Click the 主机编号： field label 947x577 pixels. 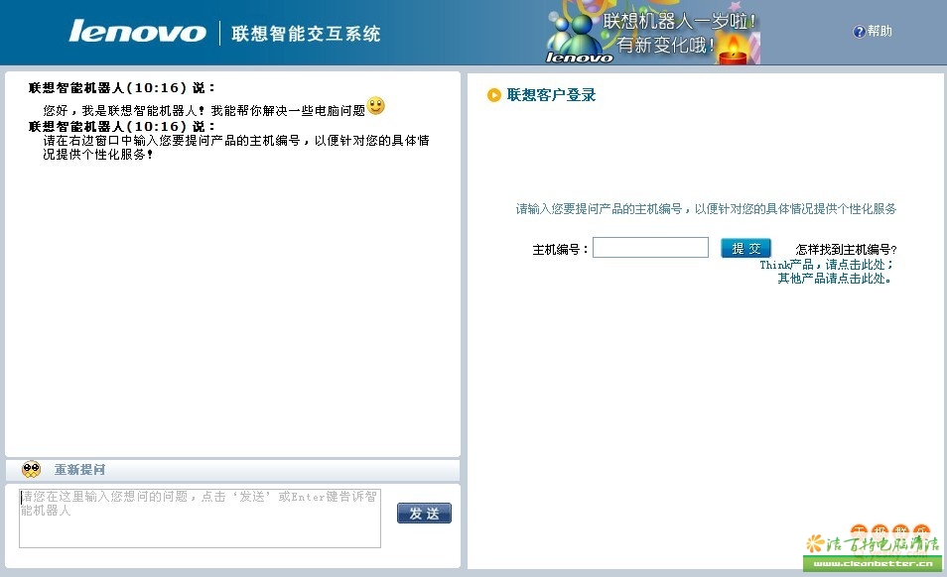pos(560,250)
